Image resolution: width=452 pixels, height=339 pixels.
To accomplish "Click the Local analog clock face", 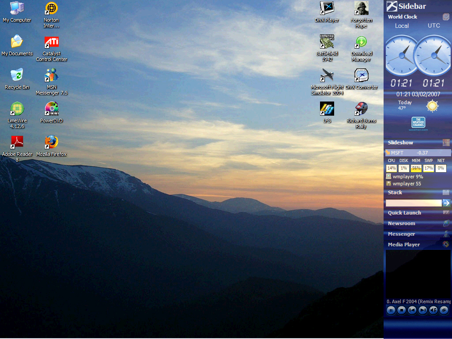I will pos(401,55).
